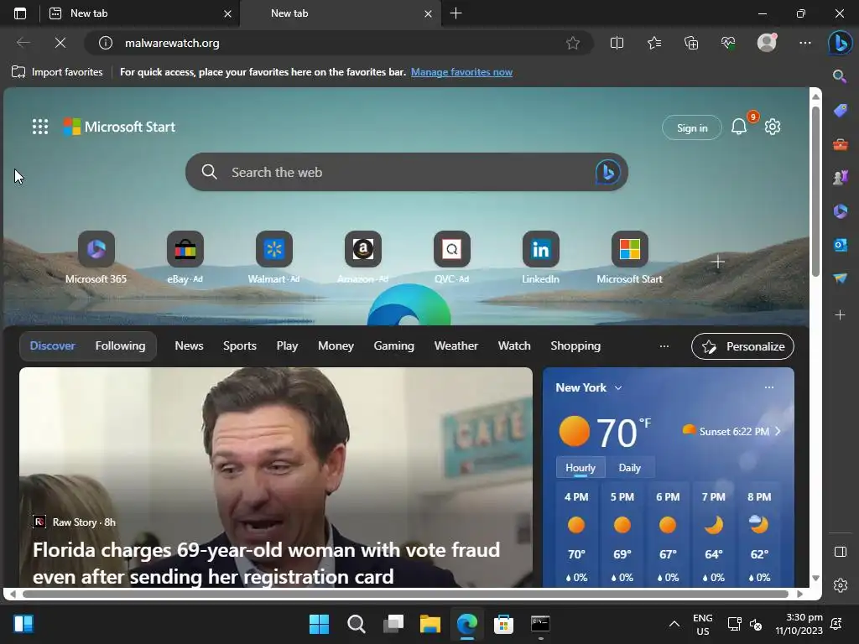The image size is (859, 644).
Task: Open sidebar Outlook icon
Action: [x=840, y=245]
